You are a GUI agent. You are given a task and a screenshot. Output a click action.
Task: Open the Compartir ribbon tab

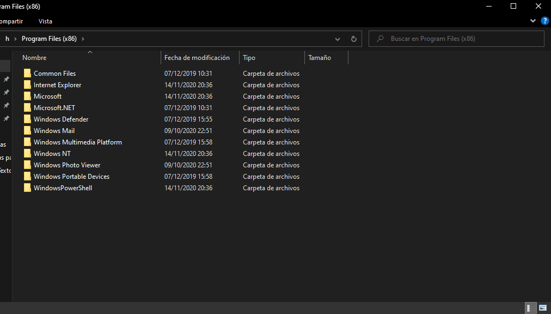[x=11, y=21]
